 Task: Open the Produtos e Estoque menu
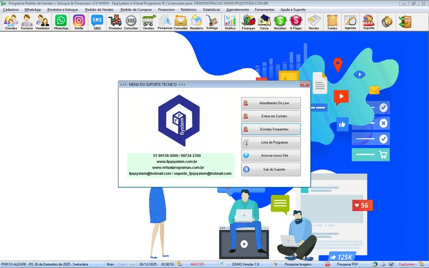pyautogui.click(x=63, y=10)
